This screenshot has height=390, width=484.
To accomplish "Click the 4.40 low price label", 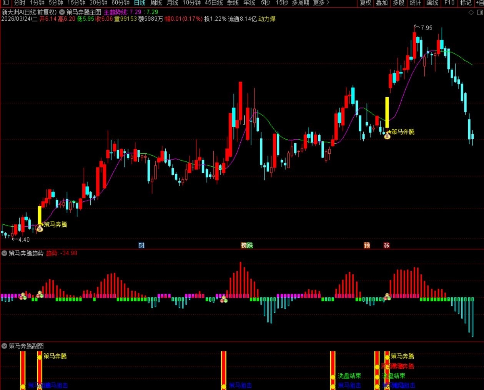I will tap(24, 239).
